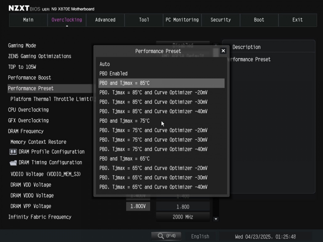This screenshot has height=242, width=323.
Task: Open the Tool tab
Action: click(144, 20)
